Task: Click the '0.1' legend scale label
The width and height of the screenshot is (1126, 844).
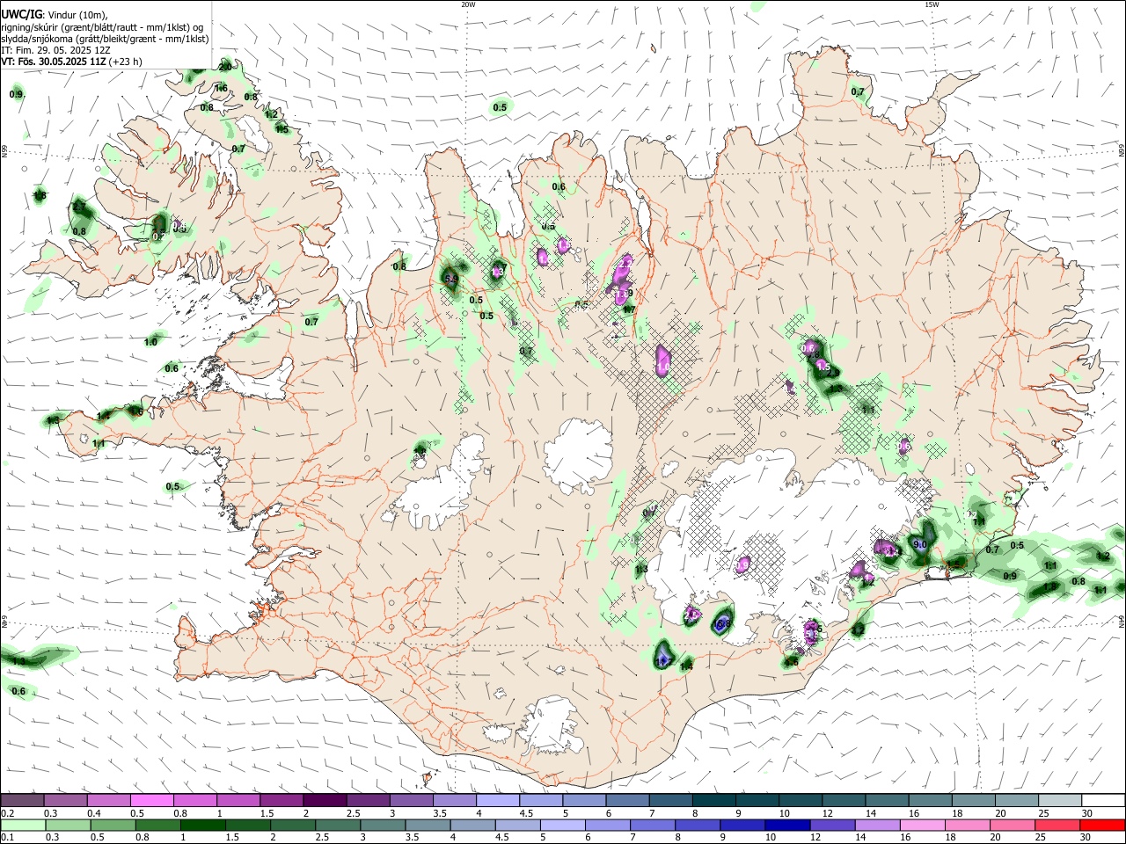Action: click(x=7, y=838)
